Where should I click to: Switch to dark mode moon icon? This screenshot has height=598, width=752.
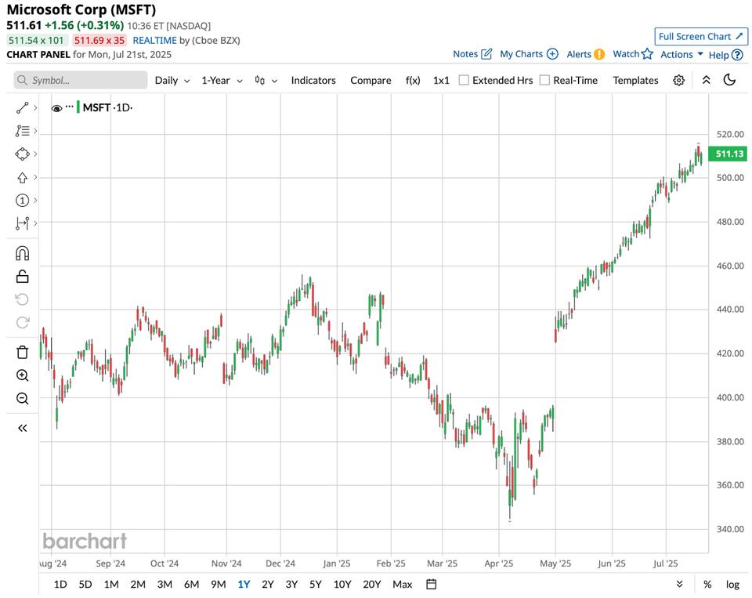pos(729,80)
